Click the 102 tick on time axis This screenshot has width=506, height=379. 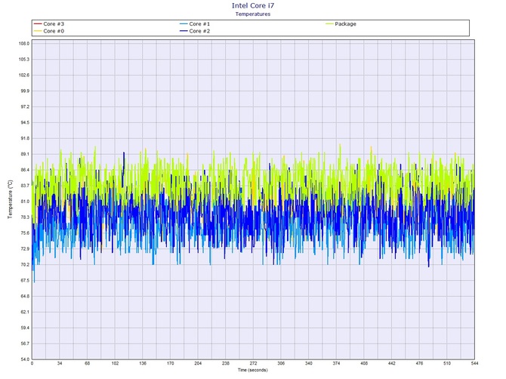(115, 363)
